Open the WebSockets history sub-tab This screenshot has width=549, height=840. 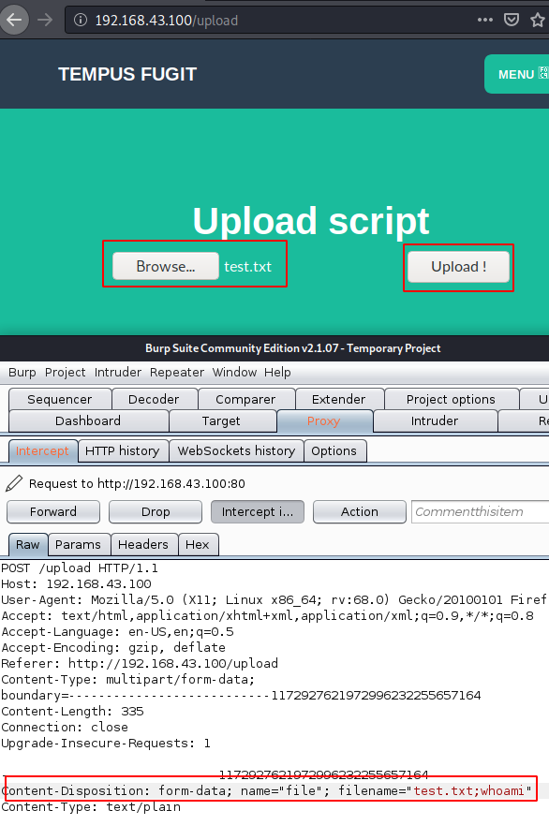point(236,451)
